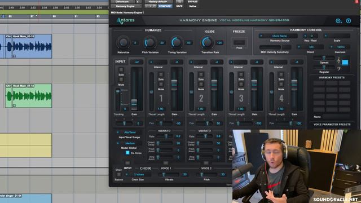Toggle the Freeze Pitch button

tap(239, 43)
